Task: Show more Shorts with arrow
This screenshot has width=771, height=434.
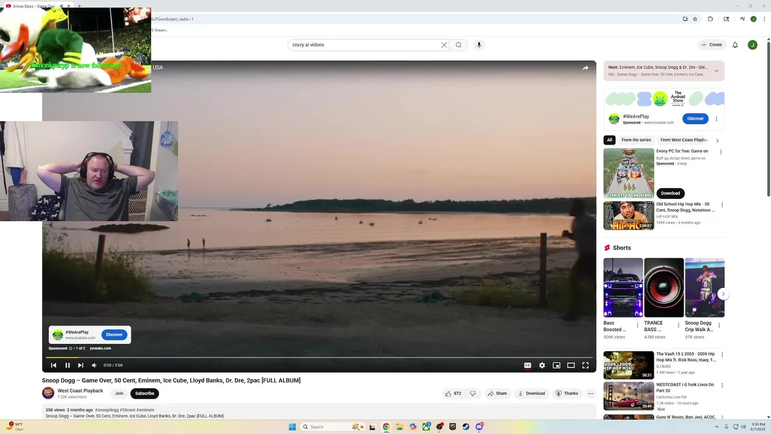Action: click(x=723, y=294)
